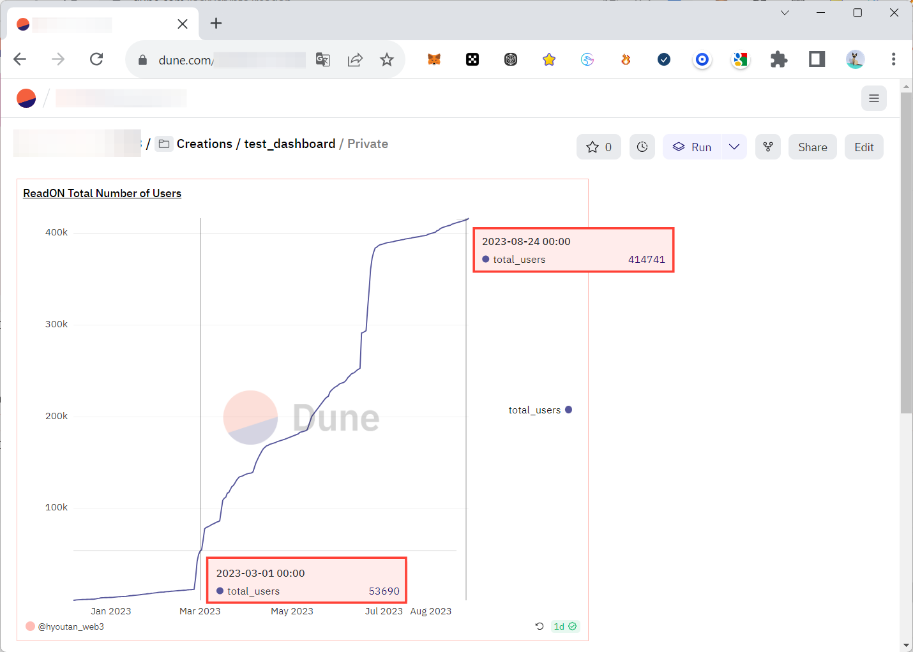Click the Share button
The width and height of the screenshot is (913, 652).
pyautogui.click(x=812, y=147)
